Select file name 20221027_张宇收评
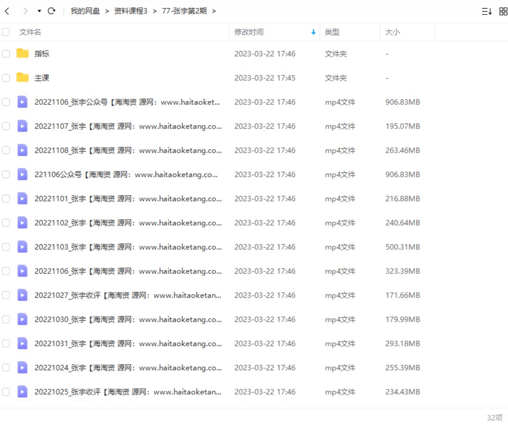This screenshot has width=508, height=426. click(x=128, y=296)
